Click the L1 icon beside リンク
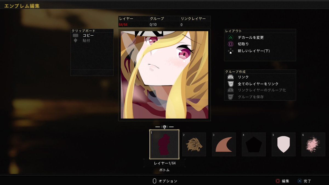 coord(231,77)
